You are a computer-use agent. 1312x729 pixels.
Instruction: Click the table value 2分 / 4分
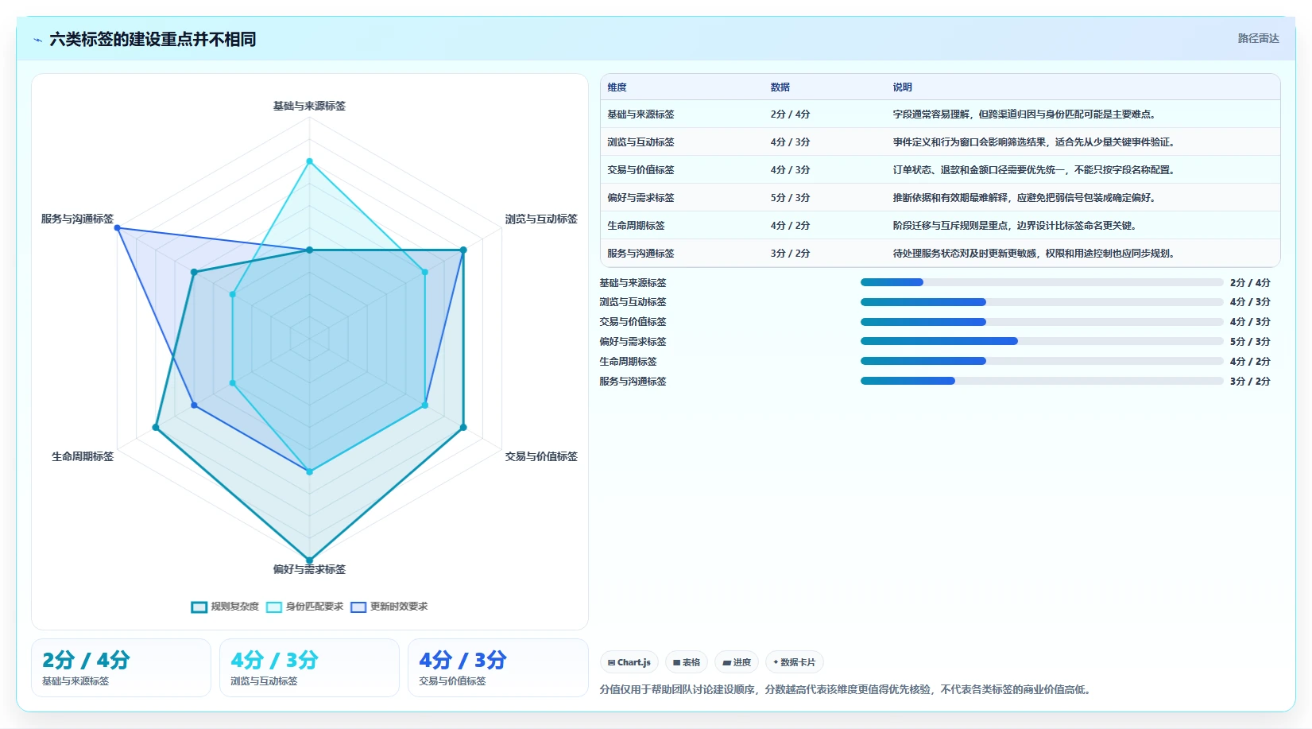[x=790, y=114]
